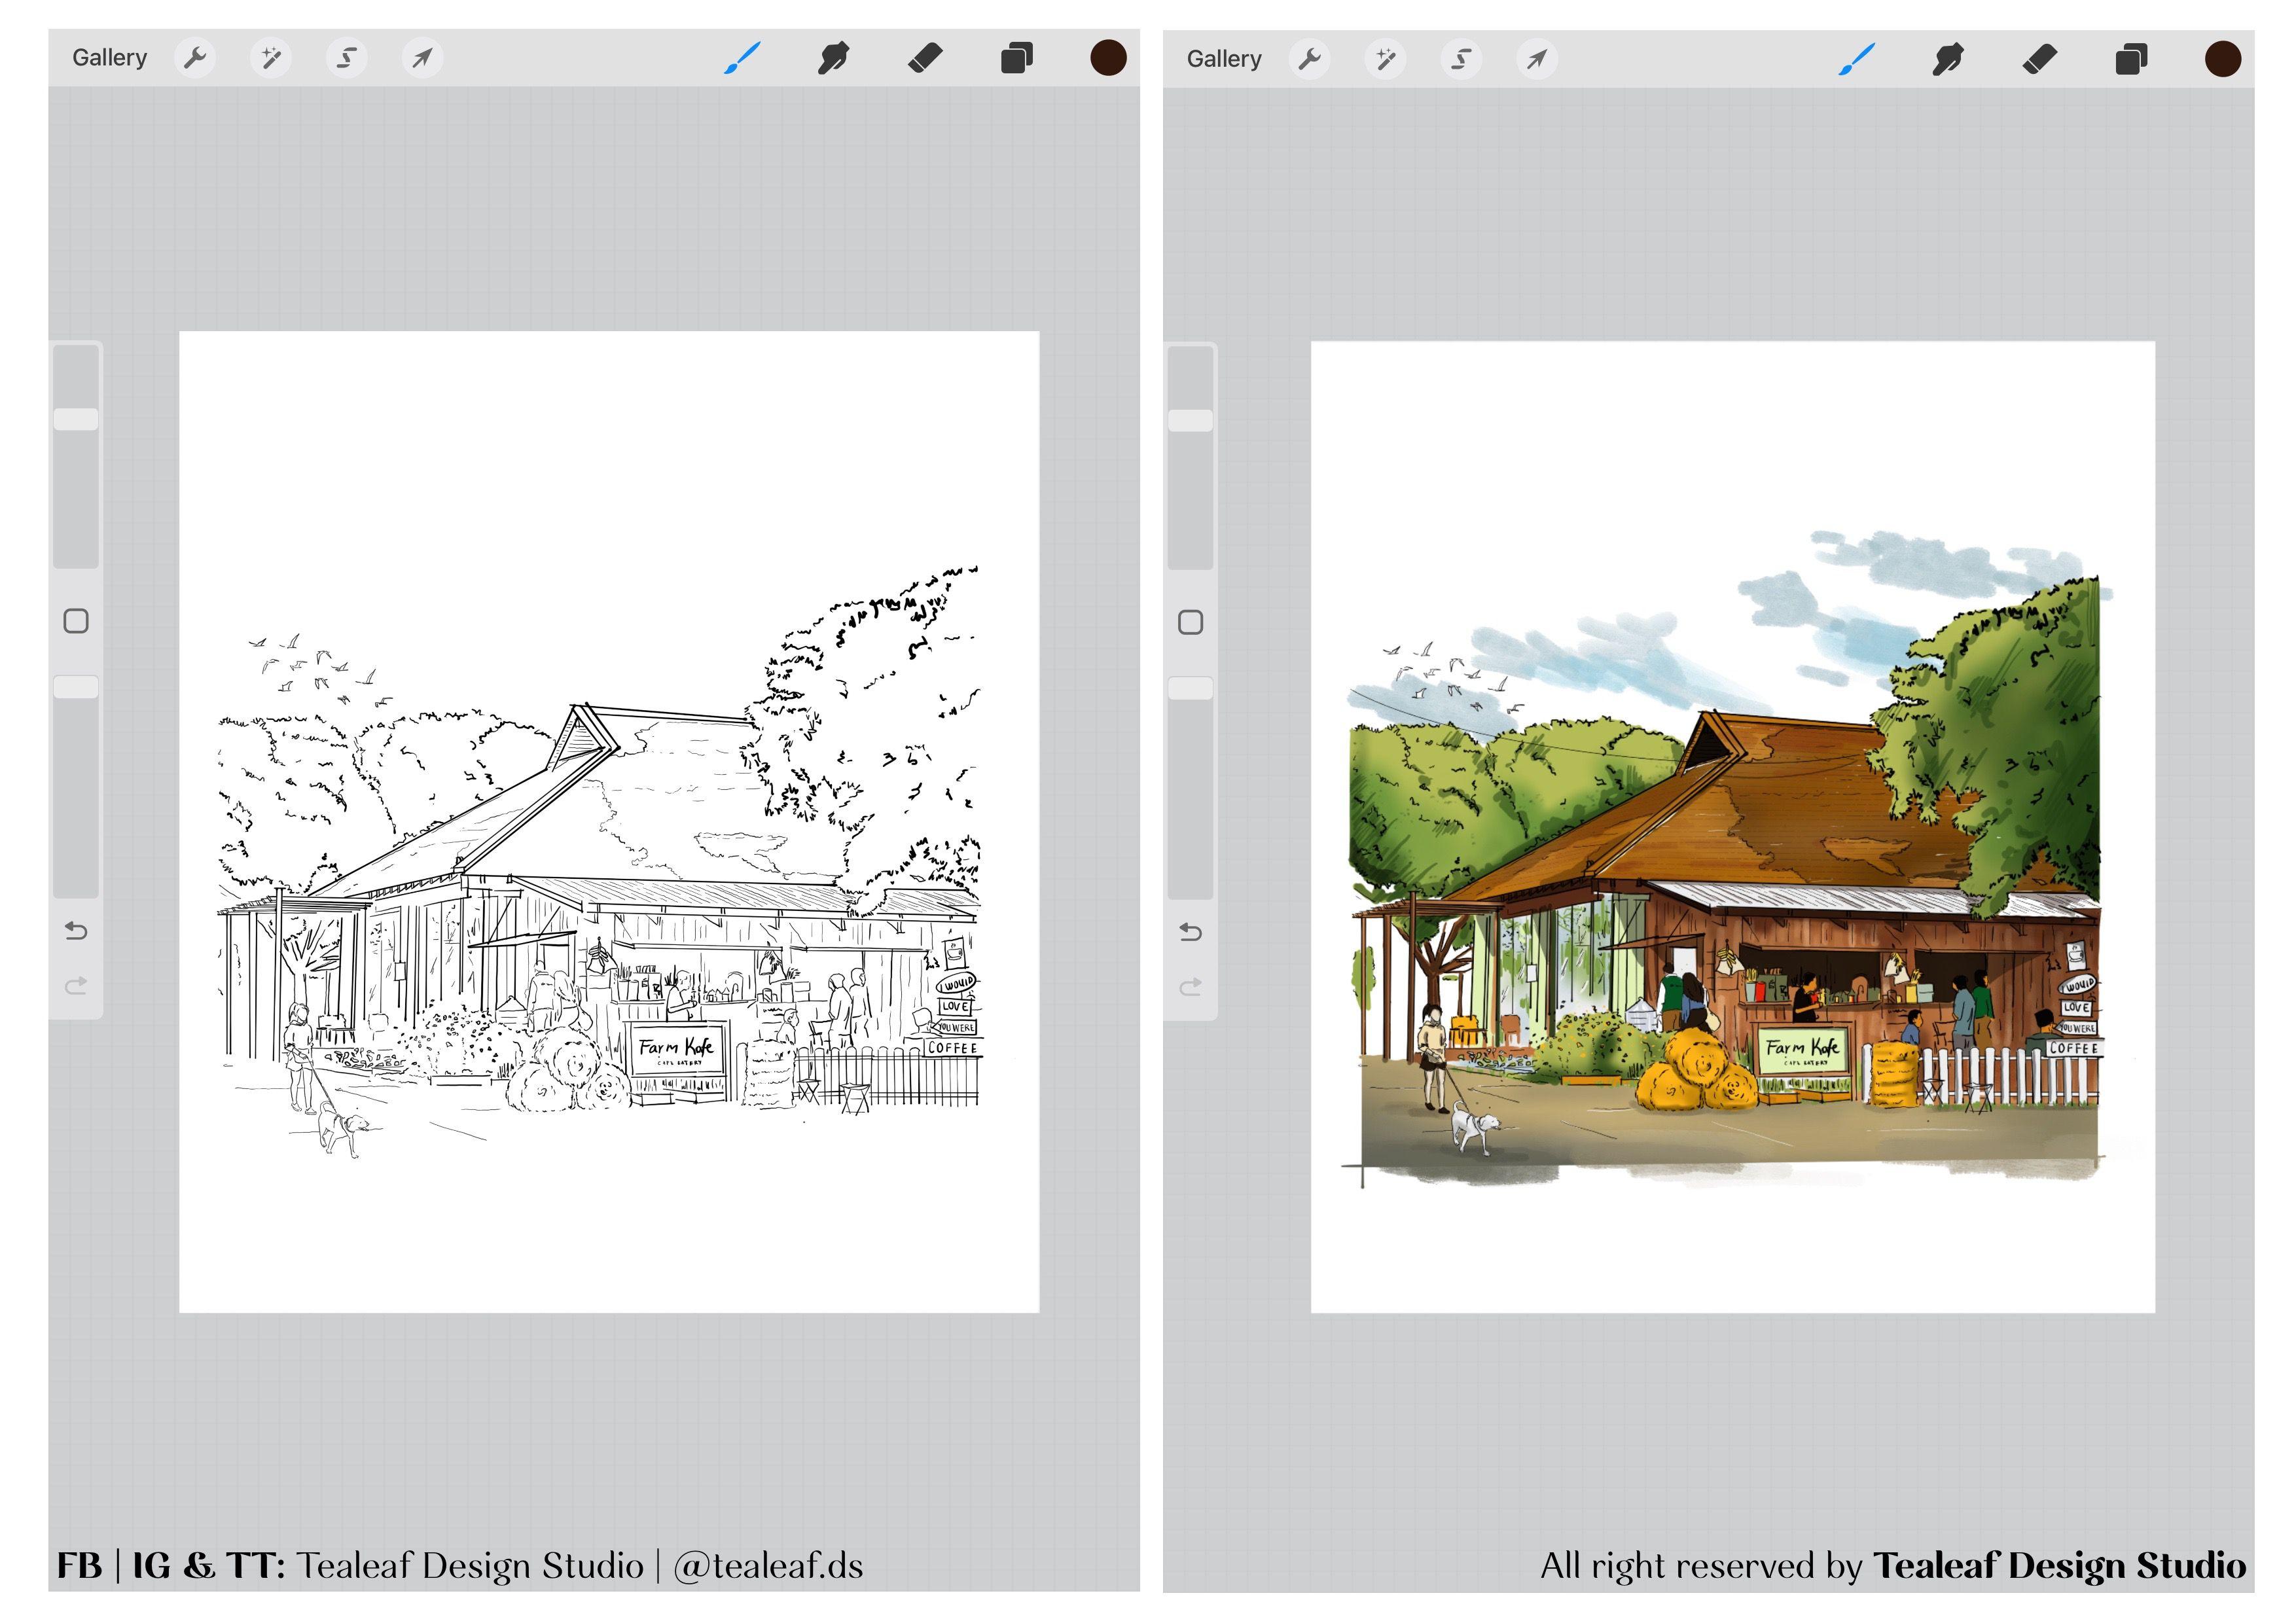Tap square modify button on right window sidebar
The width and height of the screenshot is (2296, 1623).
tap(1190, 622)
